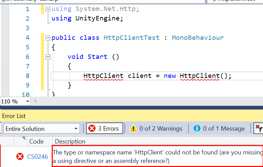The height and width of the screenshot is (167, 263).
Task: Click the first underlined HttpClient type on line 8
Action: [x=103, y=76]
